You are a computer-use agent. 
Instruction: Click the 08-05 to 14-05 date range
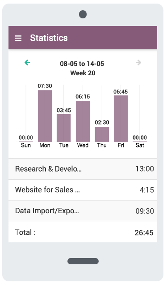click(x=82, y=64)
